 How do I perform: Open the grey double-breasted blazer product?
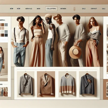26,84
